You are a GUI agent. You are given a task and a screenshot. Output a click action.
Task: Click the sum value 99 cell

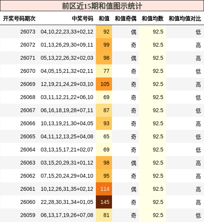point(104,45)
